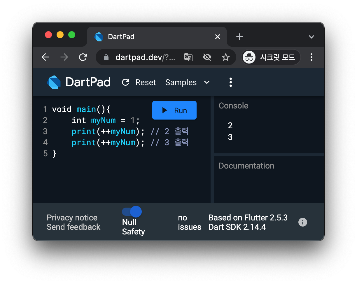This screenshot has height=284, width=357.
Task: Click the Reset refresh icon
Action: pos(125,83)
